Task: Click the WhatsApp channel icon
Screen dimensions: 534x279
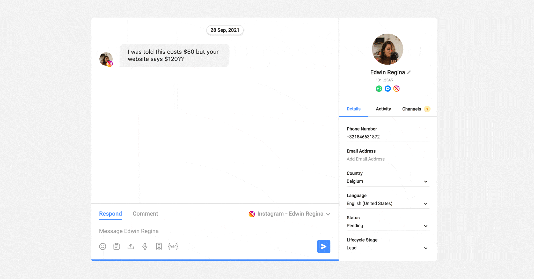Action: 378,88
